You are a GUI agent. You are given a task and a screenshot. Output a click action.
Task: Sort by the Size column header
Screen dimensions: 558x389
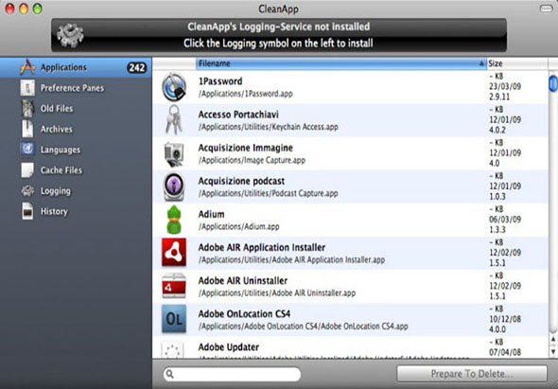click(516, 63)
